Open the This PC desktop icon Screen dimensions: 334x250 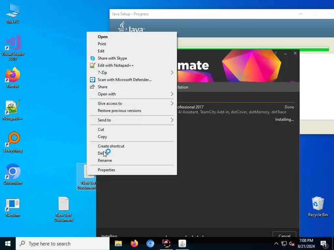(13, 13)
